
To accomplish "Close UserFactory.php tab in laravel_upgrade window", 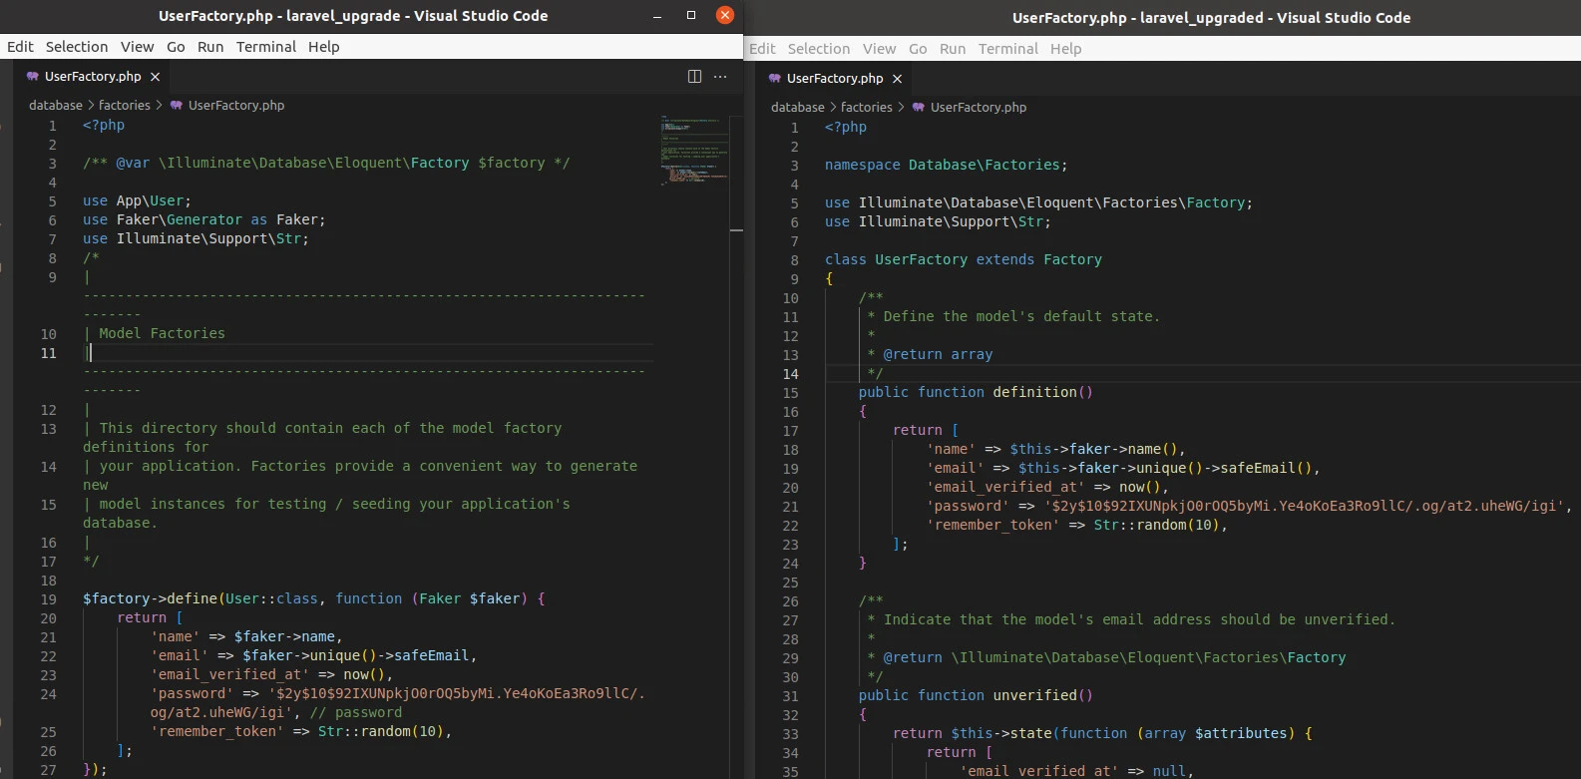I will pyautogui.click(x=155, y=77).
